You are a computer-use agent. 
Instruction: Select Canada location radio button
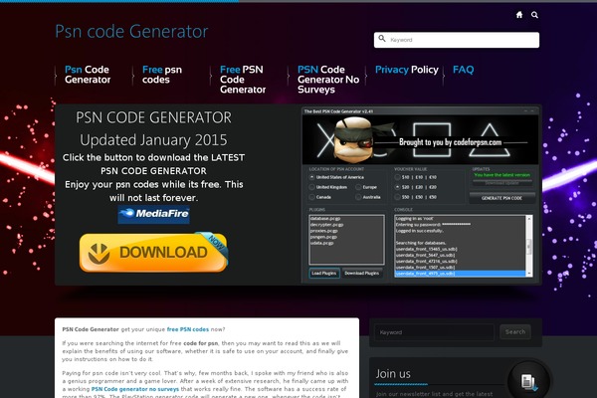click(311, 197)
